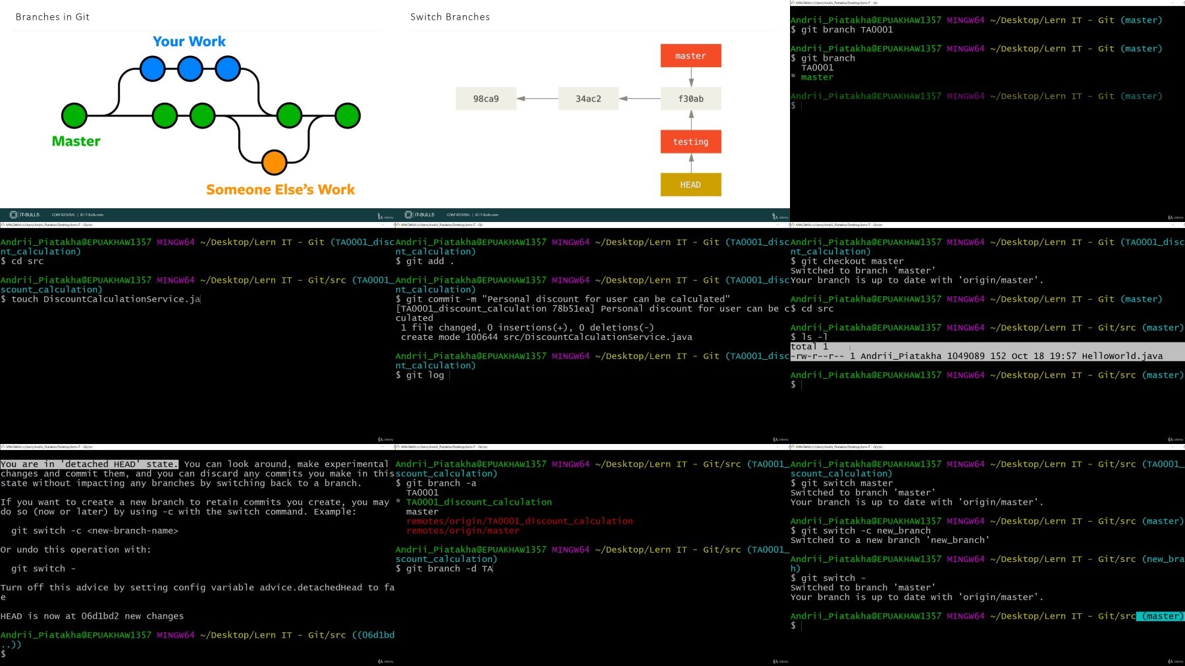Select the orange commit circle in the branch diagram
1185x666 pixels.
274,162
